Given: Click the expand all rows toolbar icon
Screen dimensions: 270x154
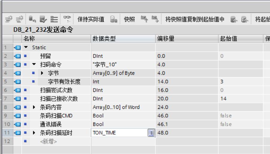Looking at the screenshot, I should 54,19.
